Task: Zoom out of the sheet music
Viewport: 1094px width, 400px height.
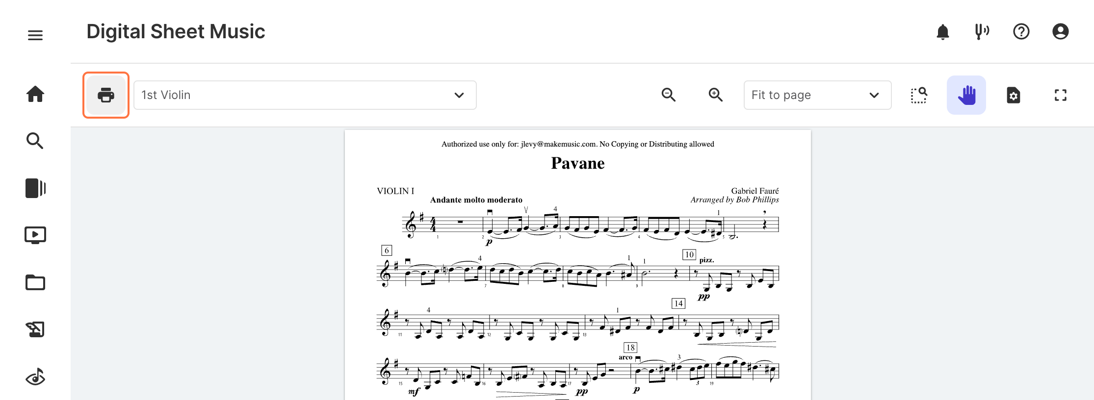Action: 669,95
